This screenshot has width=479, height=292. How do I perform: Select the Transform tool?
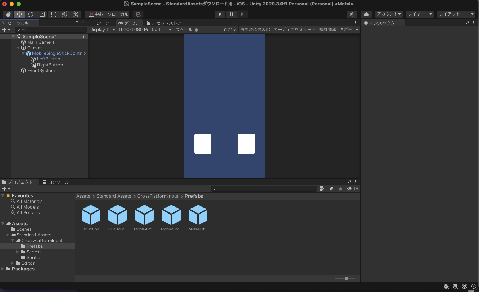pos(65,14)
